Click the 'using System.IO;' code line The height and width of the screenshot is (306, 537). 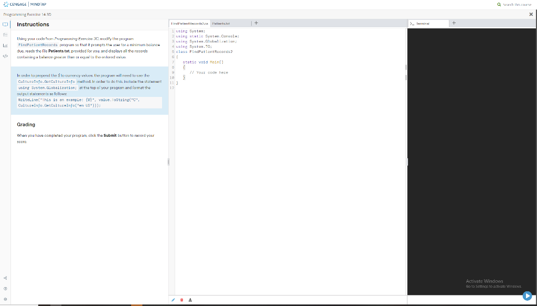194,47
